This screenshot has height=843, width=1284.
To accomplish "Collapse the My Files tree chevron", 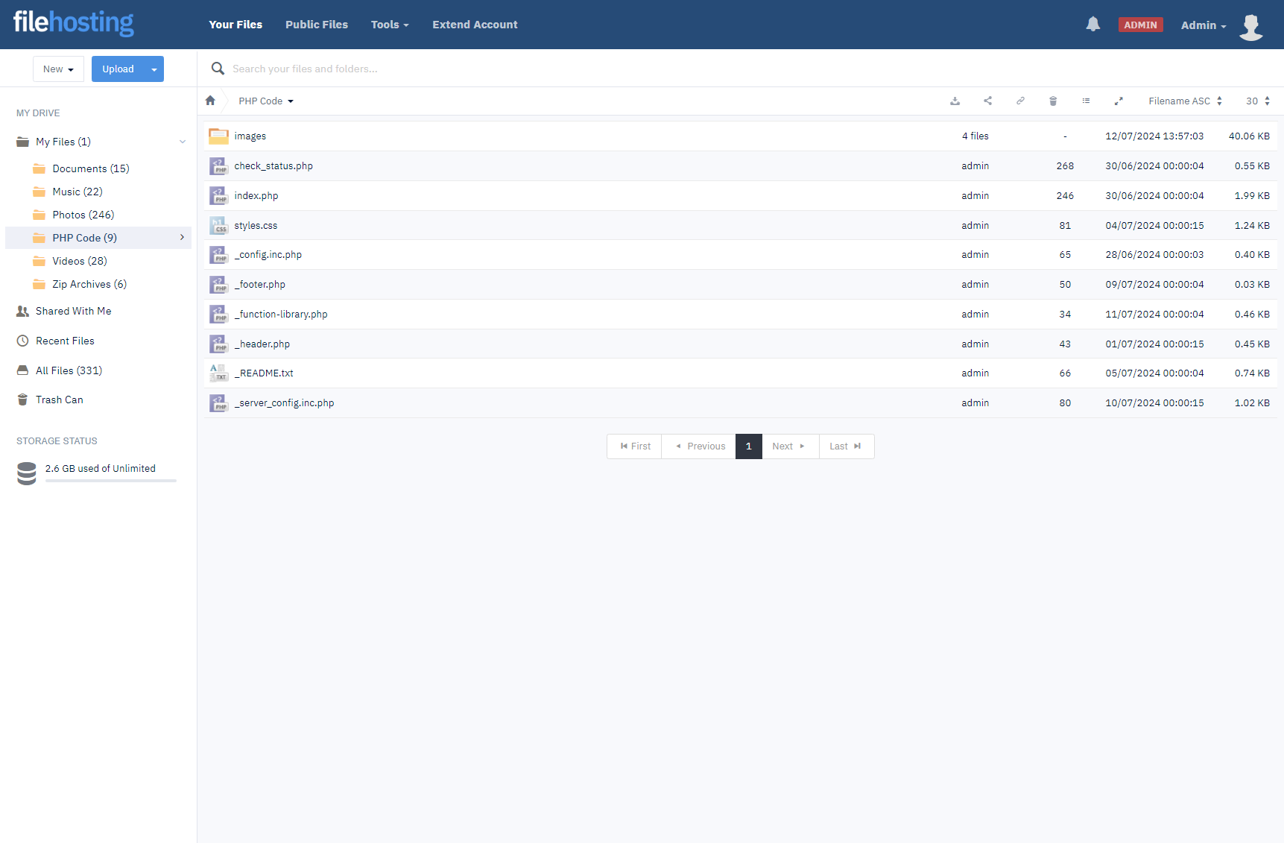I will [182, 142].
